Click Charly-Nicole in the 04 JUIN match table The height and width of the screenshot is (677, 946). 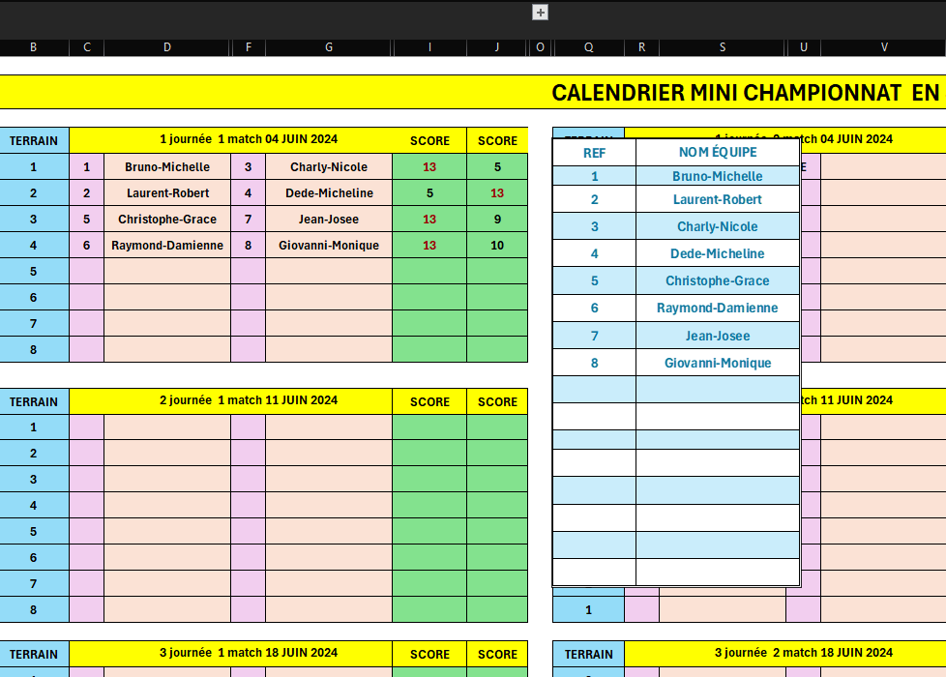[329, 167]
